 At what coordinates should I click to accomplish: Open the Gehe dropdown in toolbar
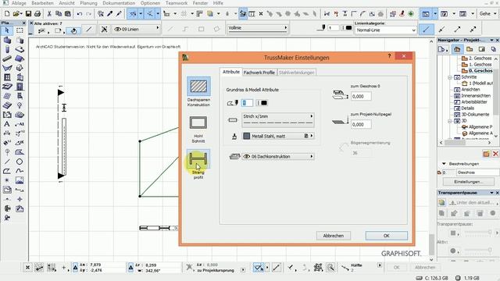(487, 14)
